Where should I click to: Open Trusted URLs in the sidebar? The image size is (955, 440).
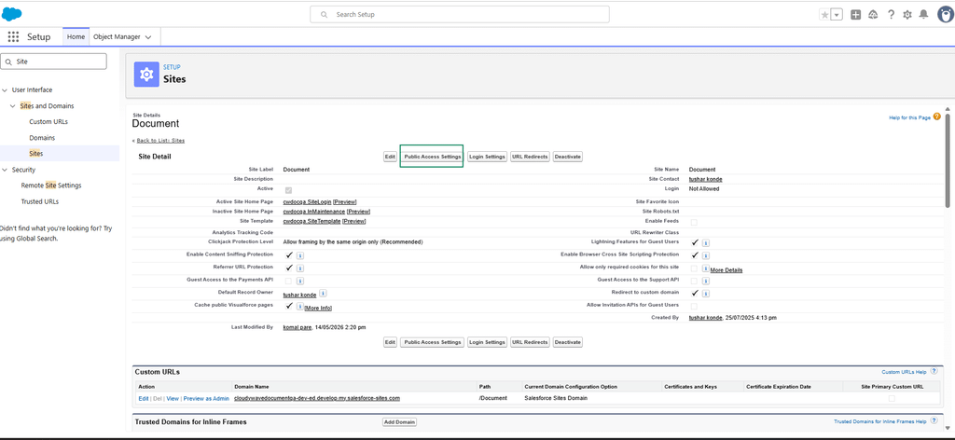click(x=39, y=201)
